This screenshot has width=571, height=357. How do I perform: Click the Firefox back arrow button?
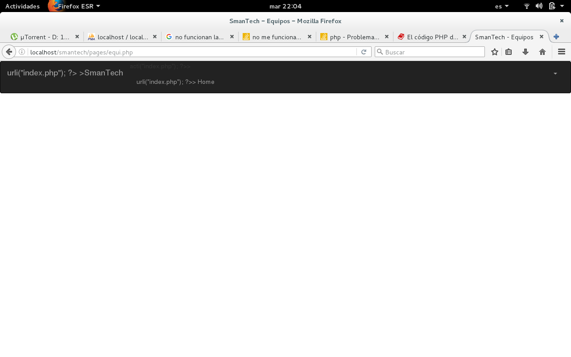(9, 52)
